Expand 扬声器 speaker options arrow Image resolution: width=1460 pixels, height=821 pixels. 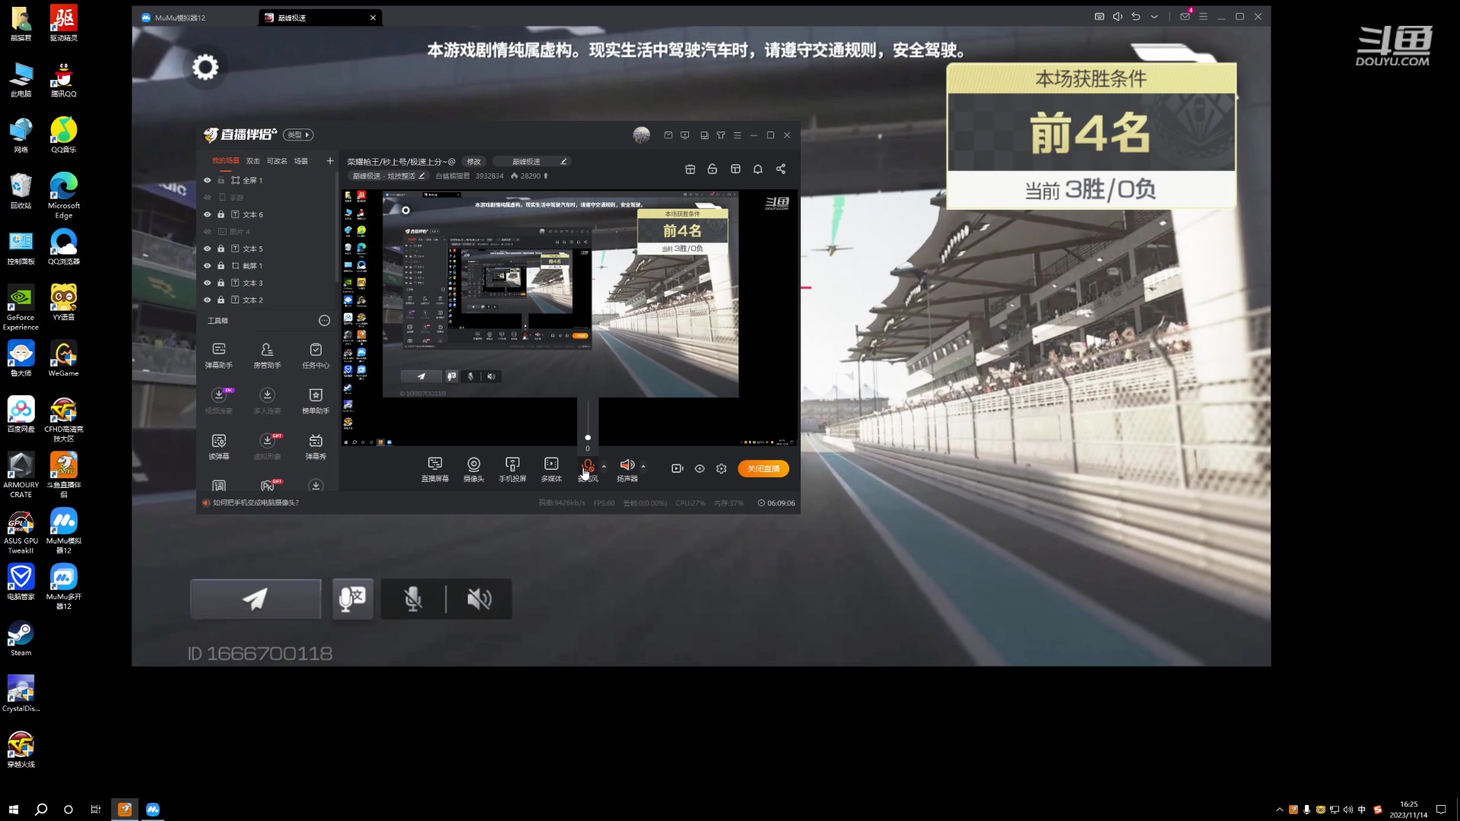point(643,466)
